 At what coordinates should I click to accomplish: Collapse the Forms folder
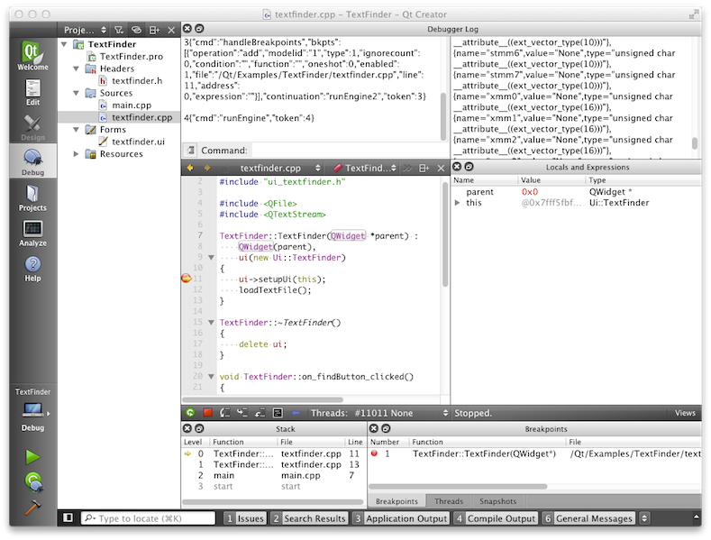click(x=77, y=129)
